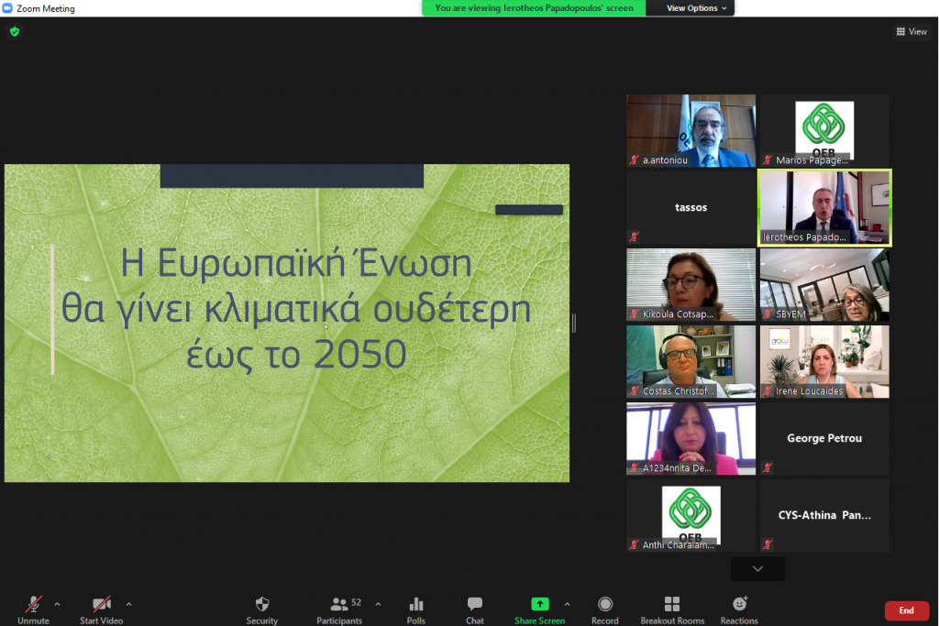Expand Share Screen options arrow
Viewport: 939px width, 626px height.
567,604
